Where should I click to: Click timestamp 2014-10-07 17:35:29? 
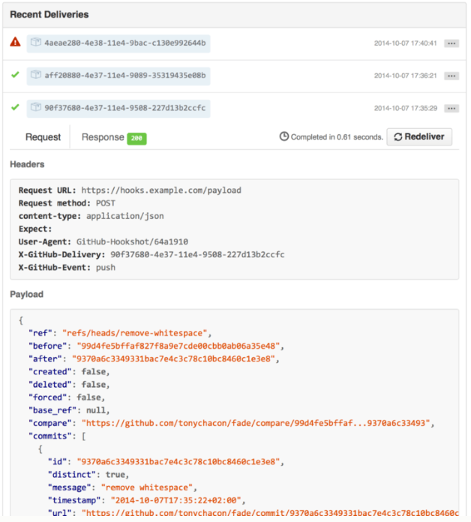click(406, 108)
